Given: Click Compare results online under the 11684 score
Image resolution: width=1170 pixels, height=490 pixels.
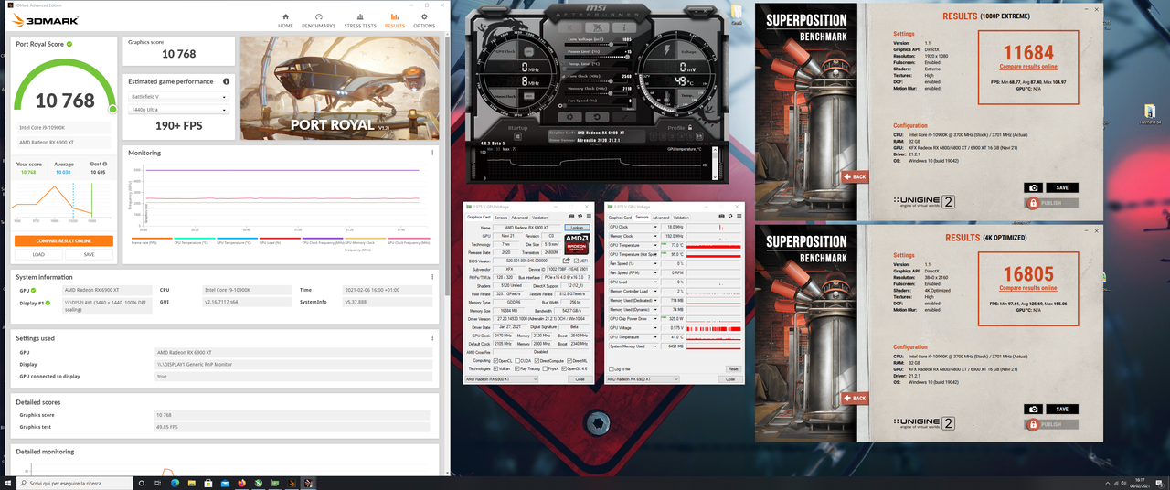Looking at the screenshot, I should click(x=1027, y=66).
